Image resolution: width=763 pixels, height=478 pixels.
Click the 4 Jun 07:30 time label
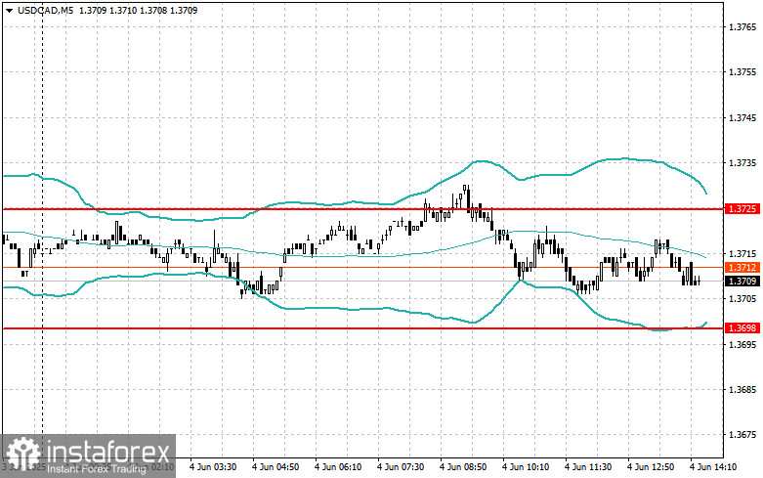pyautogui.click(x=401, y=467)
